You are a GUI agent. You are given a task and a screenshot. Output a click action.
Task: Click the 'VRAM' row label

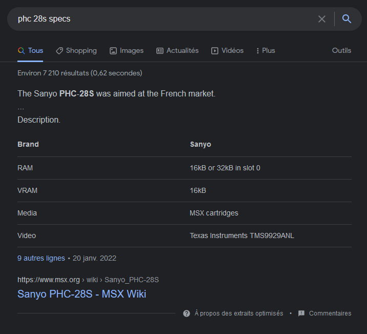click(x=27, y=190)
